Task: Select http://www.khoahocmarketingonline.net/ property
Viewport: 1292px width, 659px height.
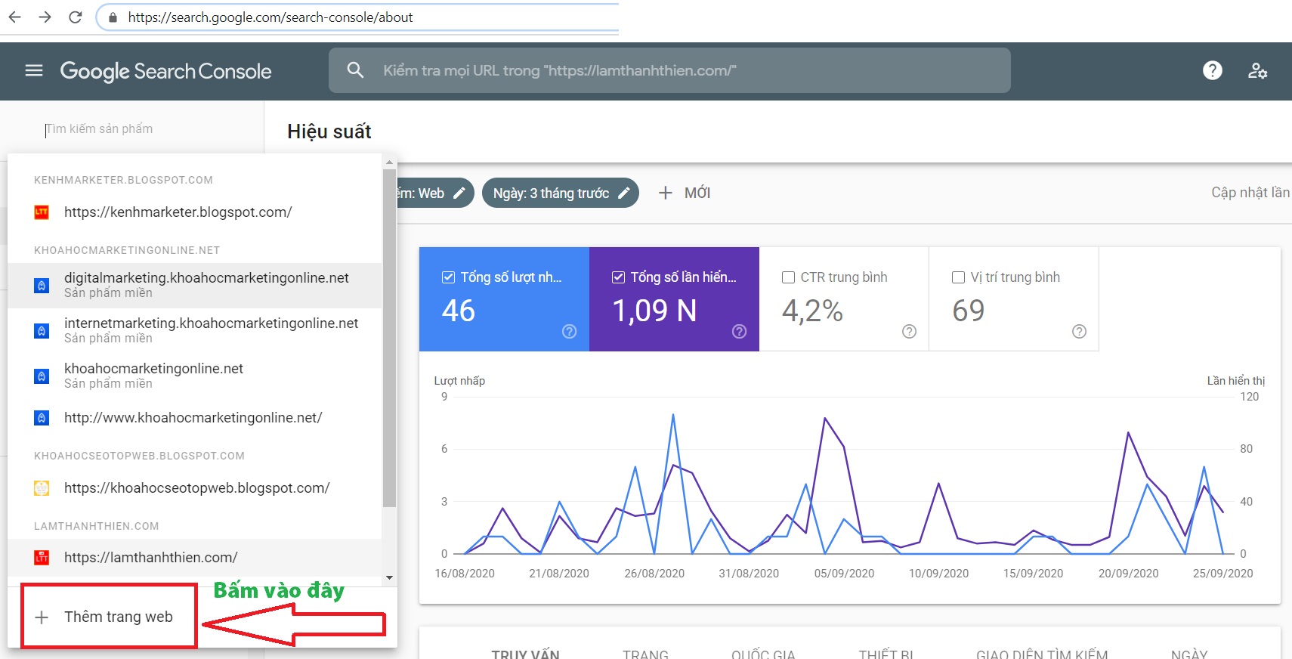Action: [x=195, y=417]
